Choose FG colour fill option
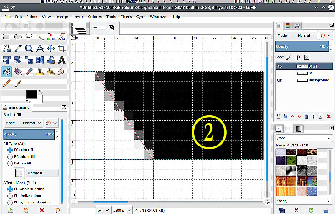 10,150
